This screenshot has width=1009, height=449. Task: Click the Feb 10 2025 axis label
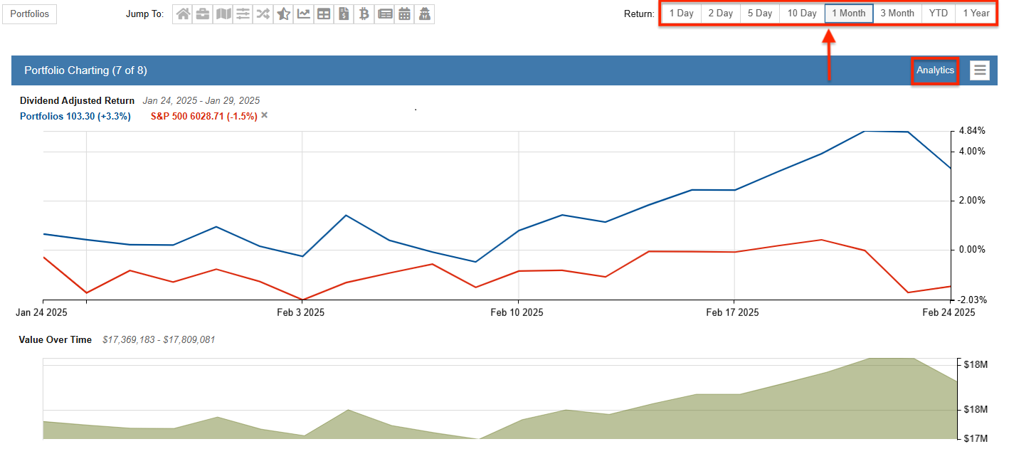coord(517,312)
